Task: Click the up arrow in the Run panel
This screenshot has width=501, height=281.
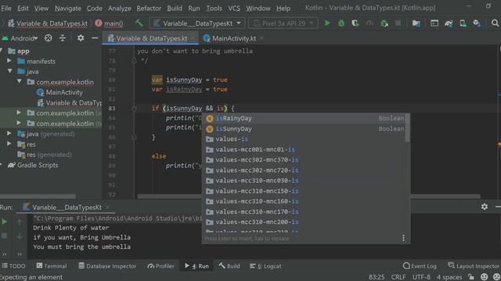Action: (20, 222)
